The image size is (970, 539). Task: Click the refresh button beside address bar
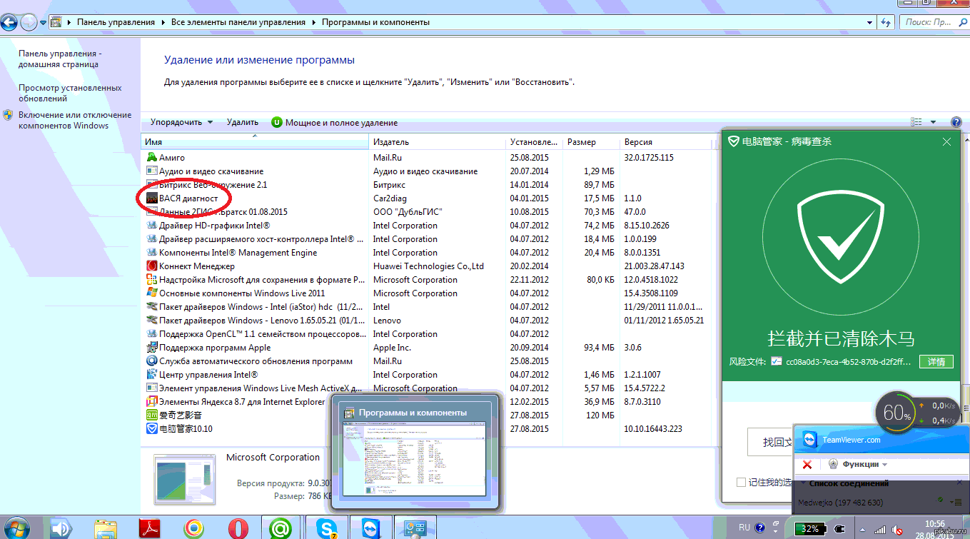[x=886, y=22]
